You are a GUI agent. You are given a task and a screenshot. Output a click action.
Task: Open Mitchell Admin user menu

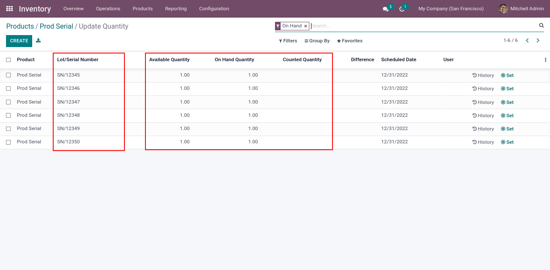(x=521, y=9)
